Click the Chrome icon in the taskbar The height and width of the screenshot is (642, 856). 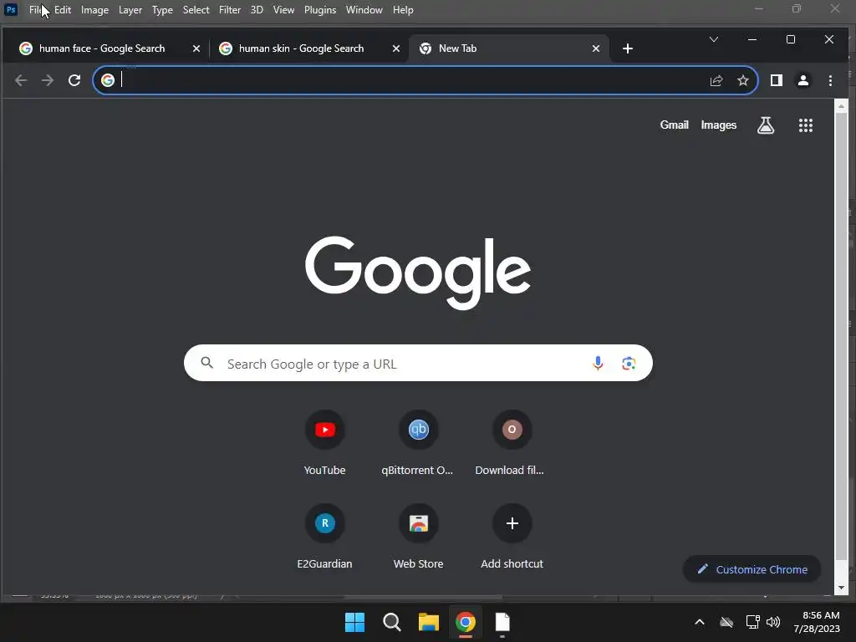tap(466, 622)
